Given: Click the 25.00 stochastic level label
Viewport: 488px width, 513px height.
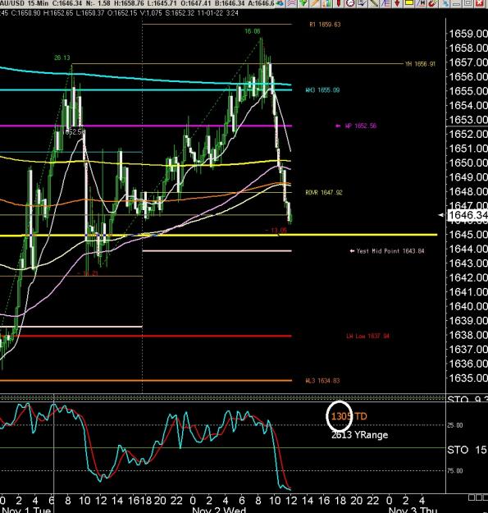Looking at the screenshot, I should (455, 425).
